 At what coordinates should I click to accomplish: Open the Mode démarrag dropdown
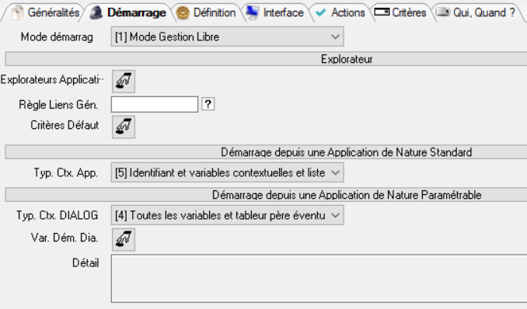point(227,36)
